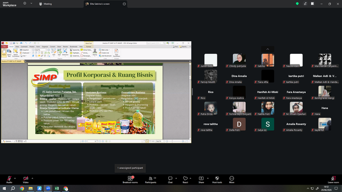The image size is (342, 192).
Task: Open video options caret beside Video
Action: click(32, 178)
